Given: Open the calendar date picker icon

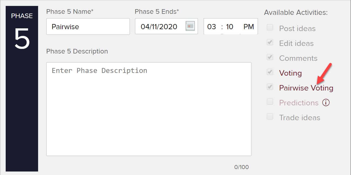Looking at the screenshot, I should pyautogui.click(x=190, y=26).
